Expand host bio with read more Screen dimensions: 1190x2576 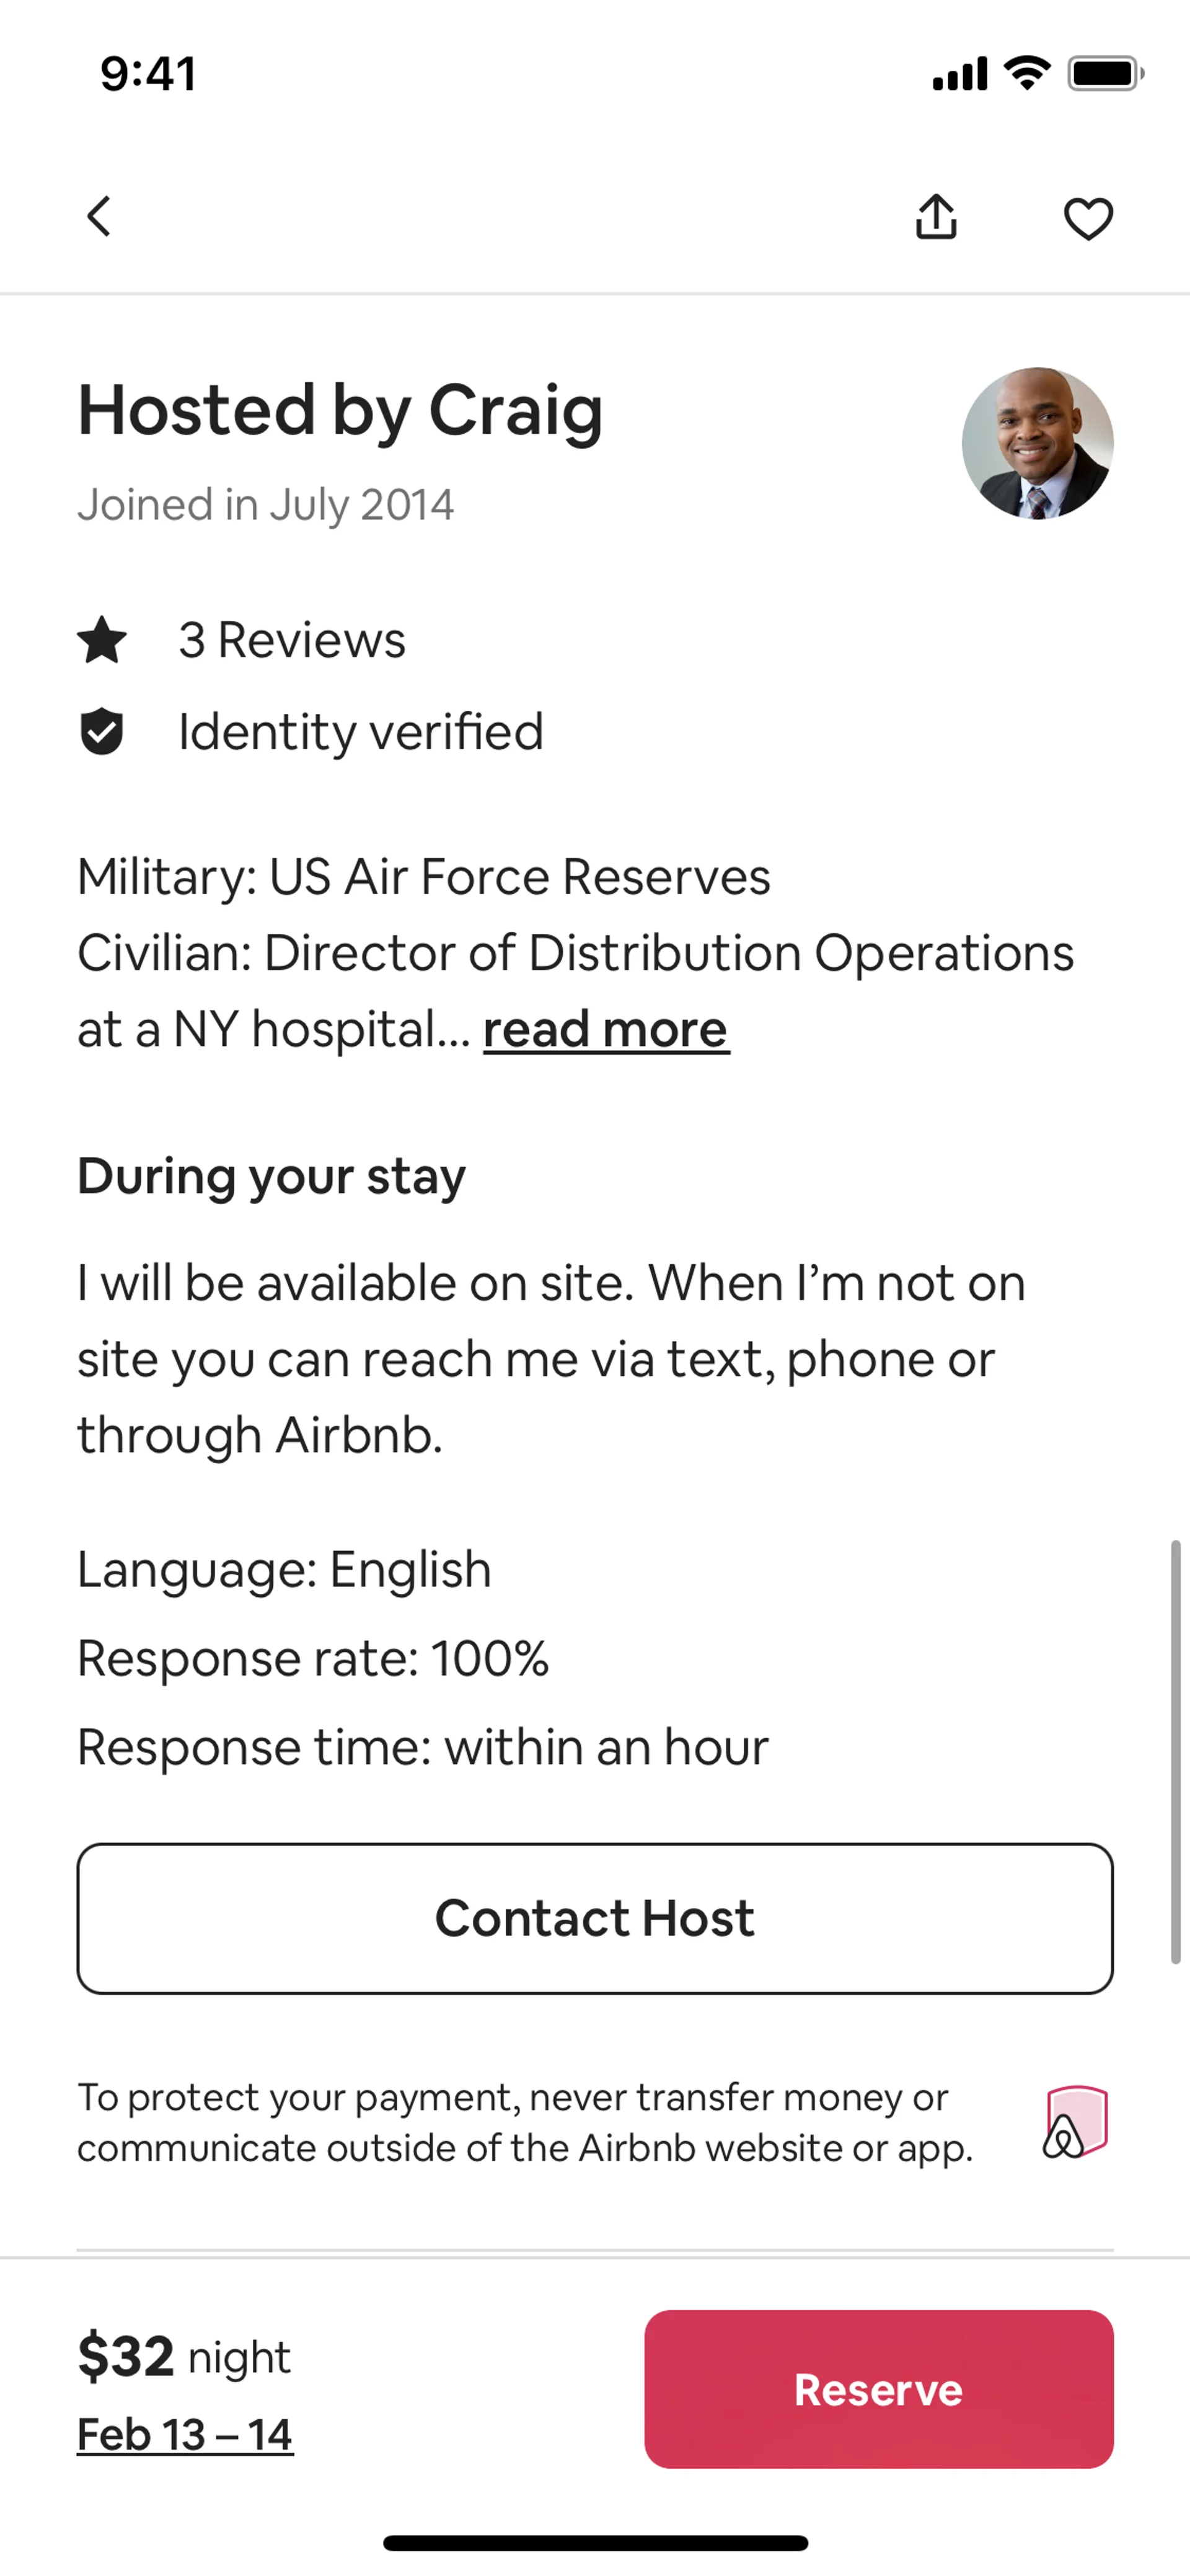[x=606, y=1029]
